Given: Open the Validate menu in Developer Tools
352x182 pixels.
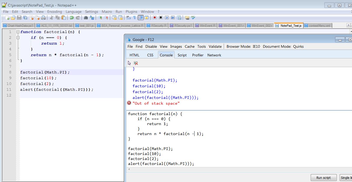Looking at the screenshot, I should (x=215, y=46).
